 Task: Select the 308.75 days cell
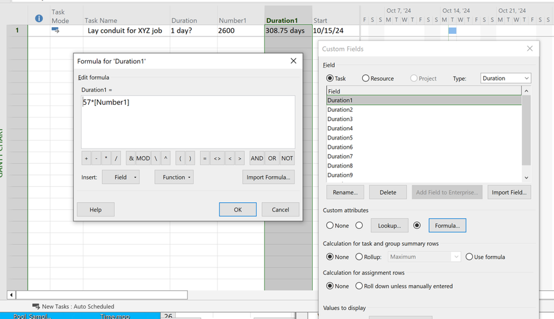point(288,30)
